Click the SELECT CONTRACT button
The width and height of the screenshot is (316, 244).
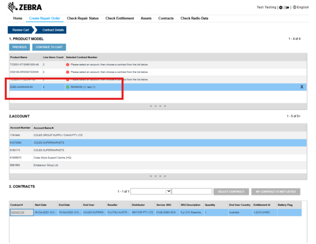(x=231, y=192)
